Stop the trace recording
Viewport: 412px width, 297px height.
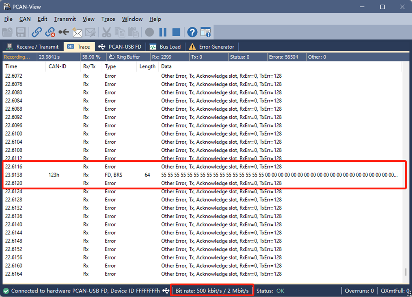click(x=176, y=33)
